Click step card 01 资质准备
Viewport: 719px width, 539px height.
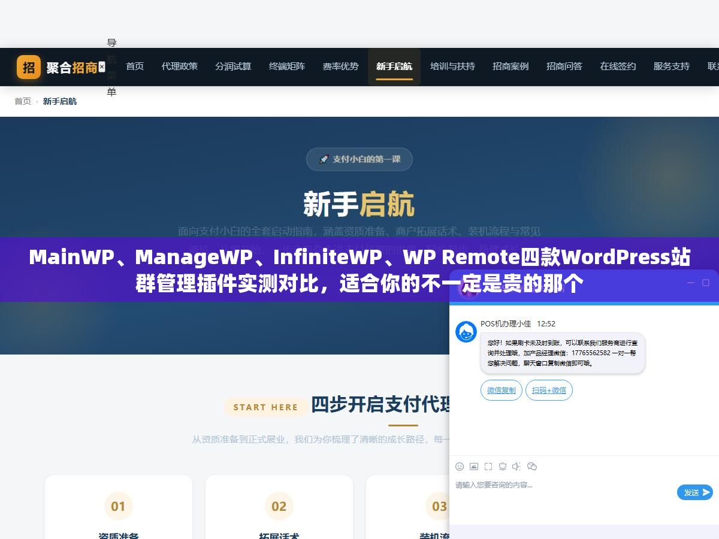[119, 507]
